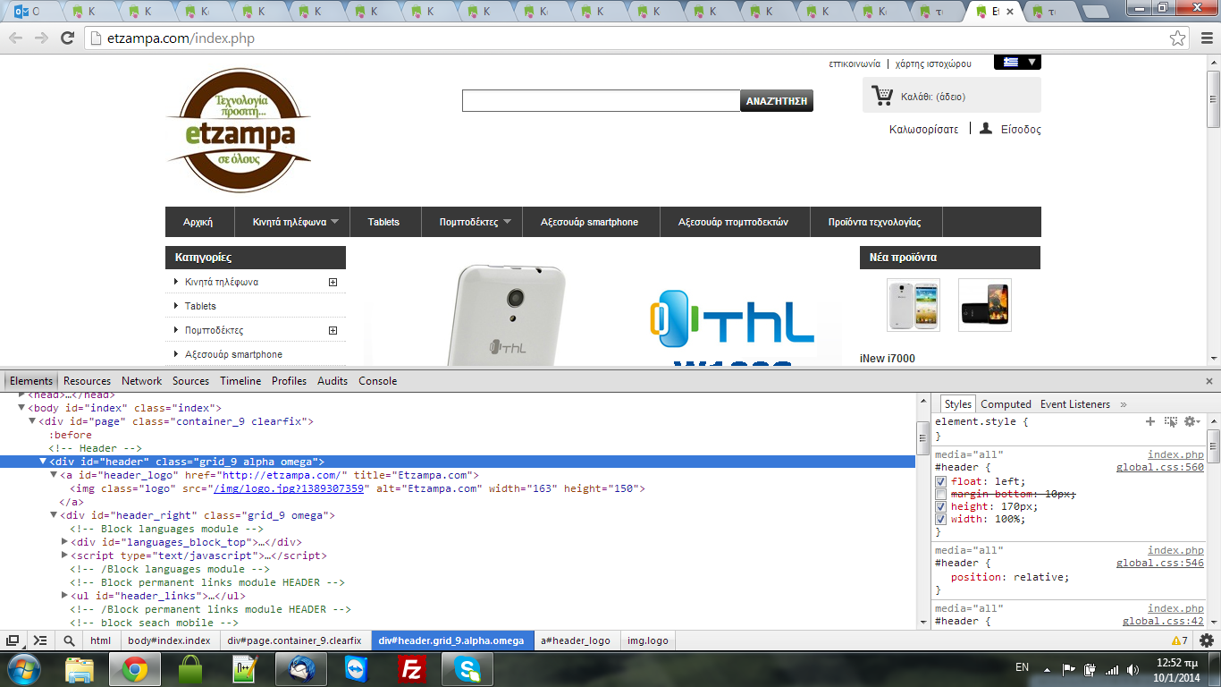Open Windows Explorer from the taskbar
Screen dimensions: 1221x687
pyautogui.click(x=80, y=669)
